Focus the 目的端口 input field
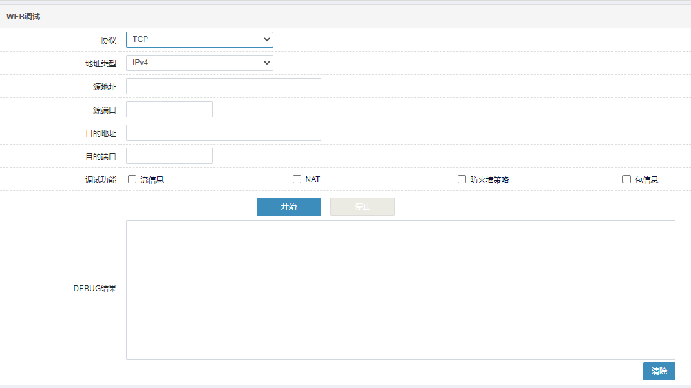Image resolution: width=691 pixels, height=388 pixels. [x=169, y=156]
